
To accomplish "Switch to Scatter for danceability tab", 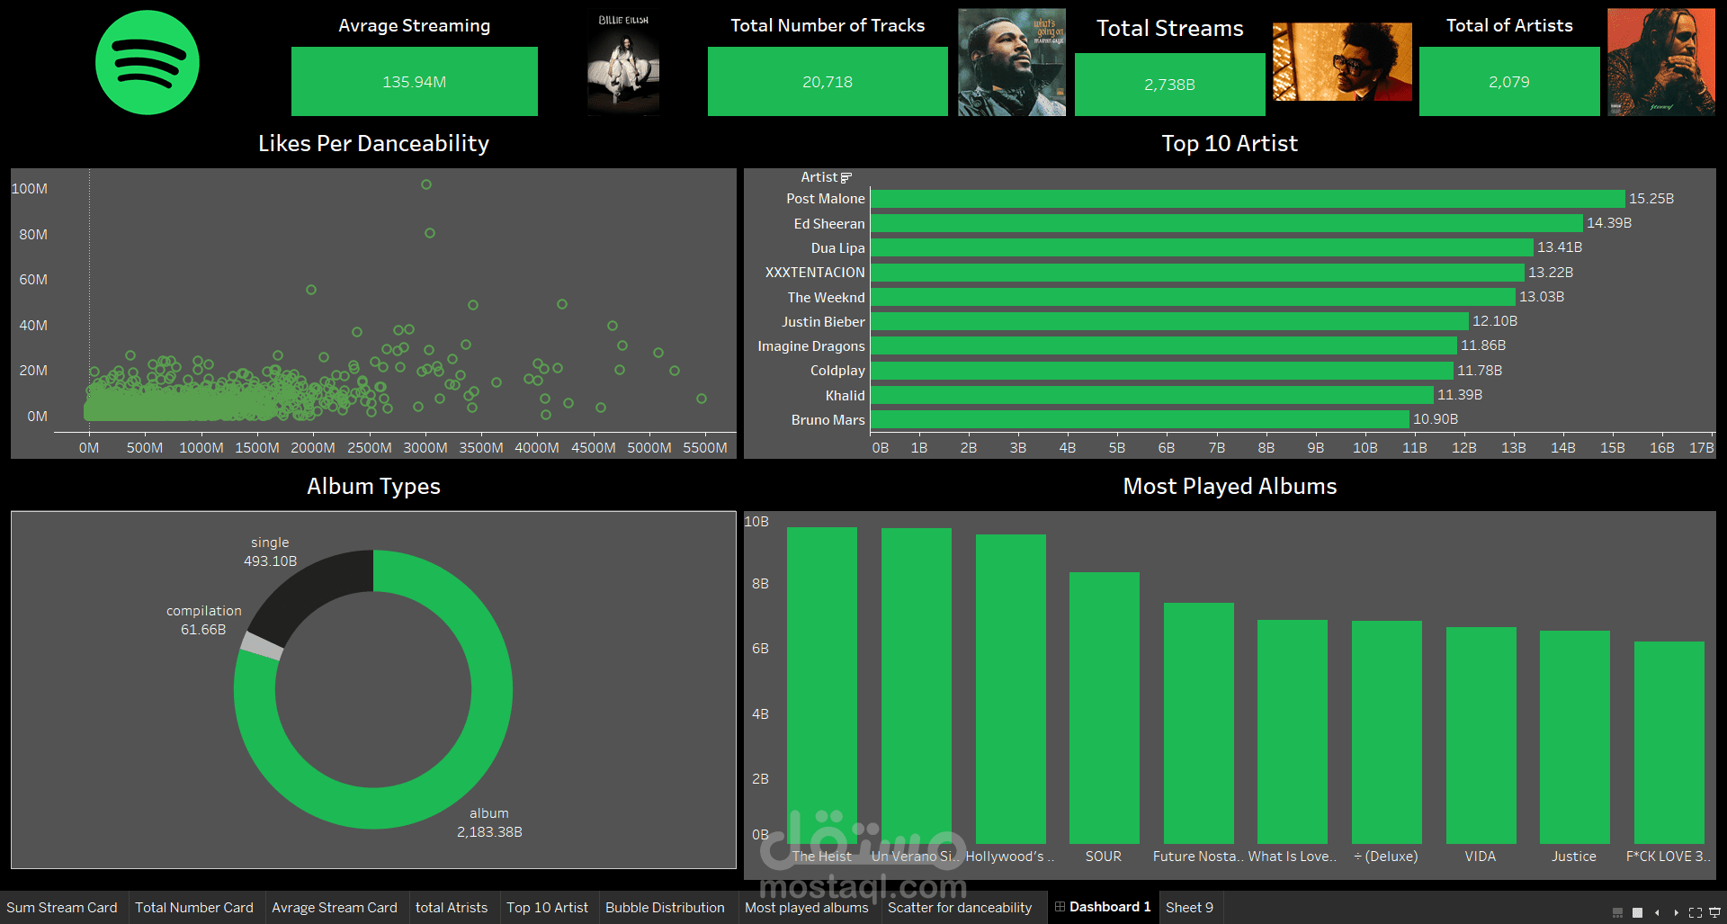I will (960, 908).
